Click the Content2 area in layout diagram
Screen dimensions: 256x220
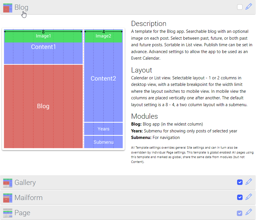[103, 78]
